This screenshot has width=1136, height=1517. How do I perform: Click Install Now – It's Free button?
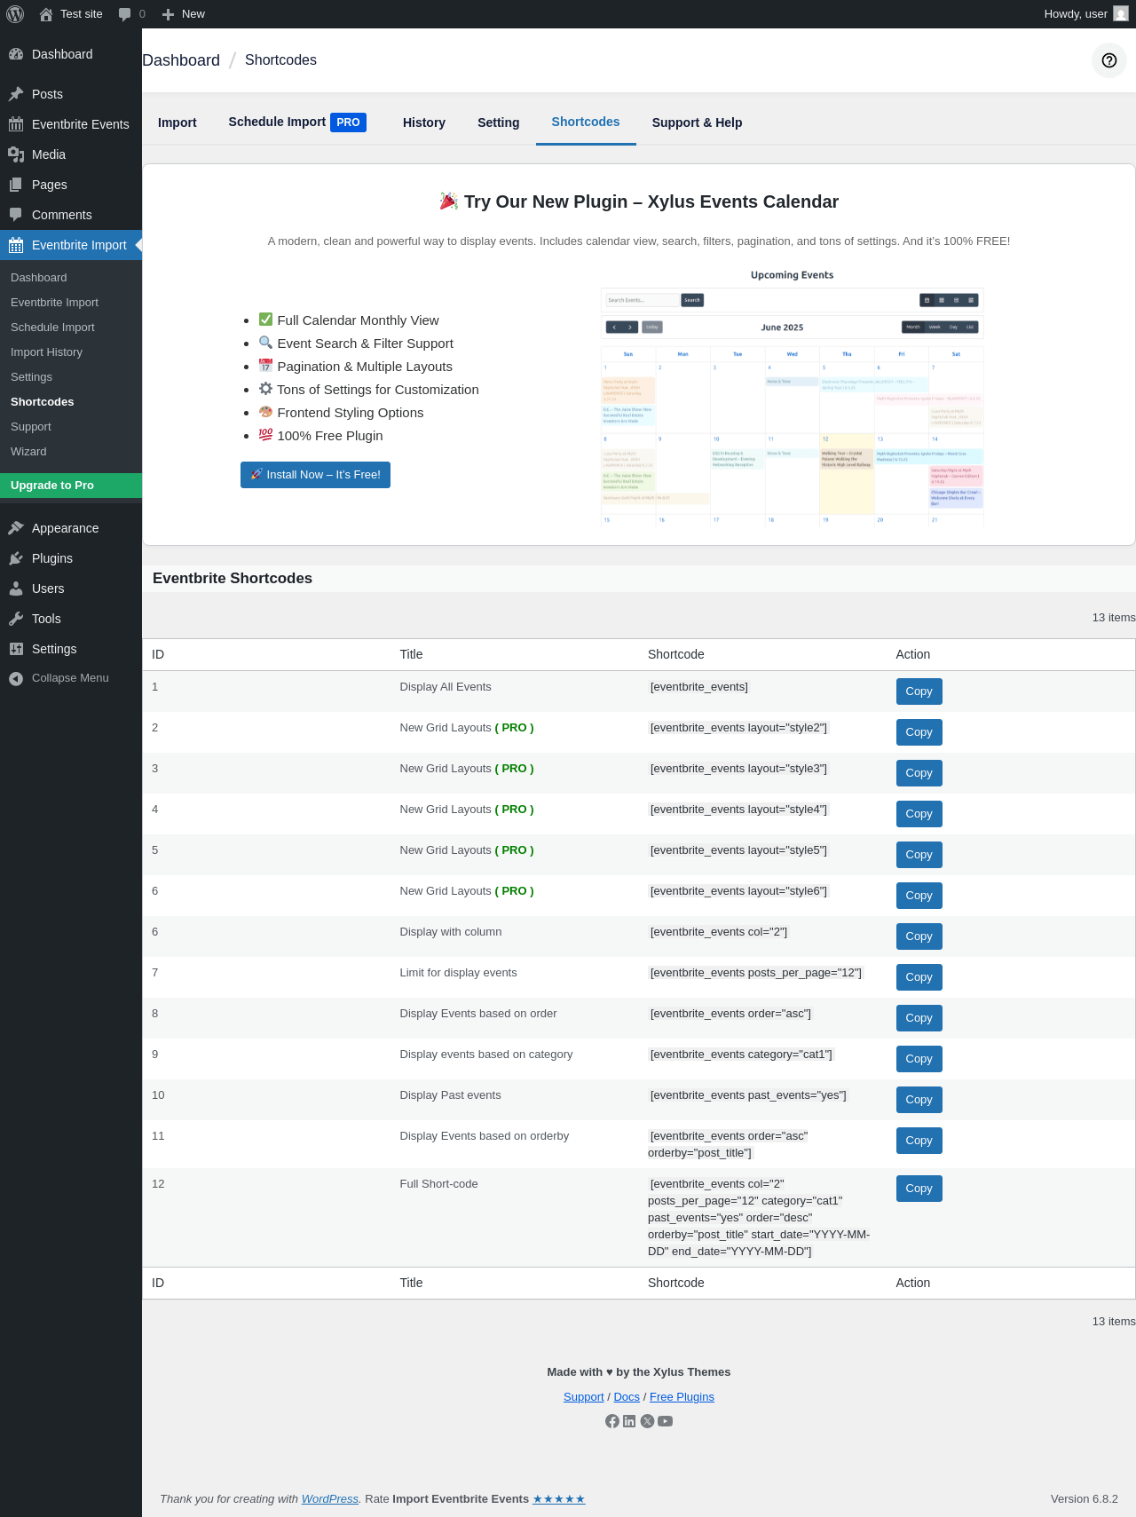tap(315, 475)
